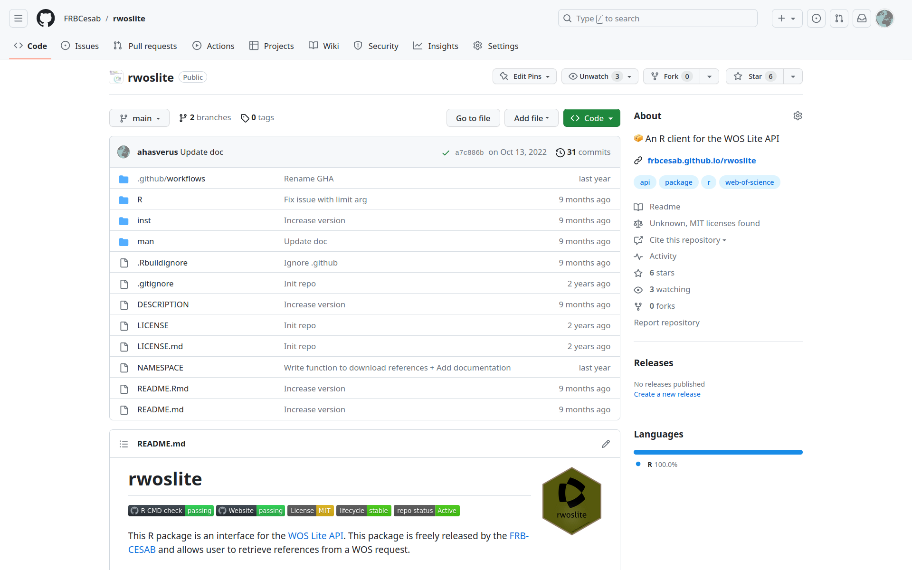The width and height of the screenshot is (912, 570).
Task: Expand the Cite this repository menu
Action: (x=687, y=240)
